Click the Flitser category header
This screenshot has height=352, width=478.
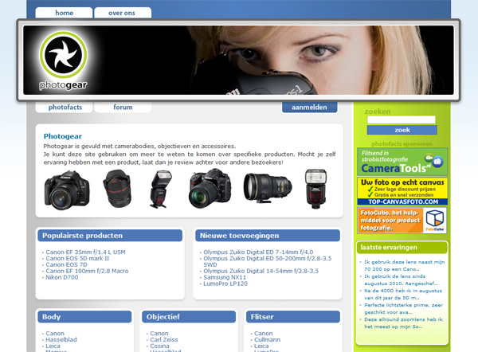pyautogui.click(x=293, y=317)
